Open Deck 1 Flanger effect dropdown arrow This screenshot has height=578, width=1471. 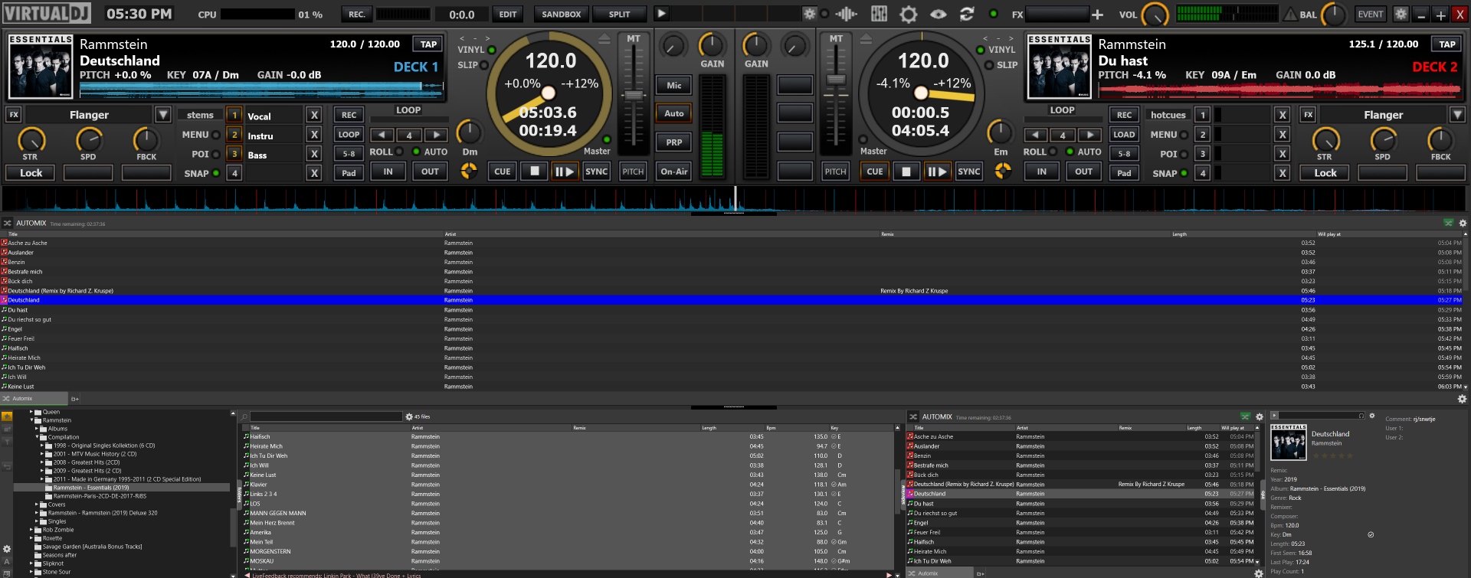162,115
